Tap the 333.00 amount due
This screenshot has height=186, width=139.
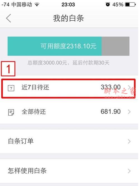[x=111, y=87]
